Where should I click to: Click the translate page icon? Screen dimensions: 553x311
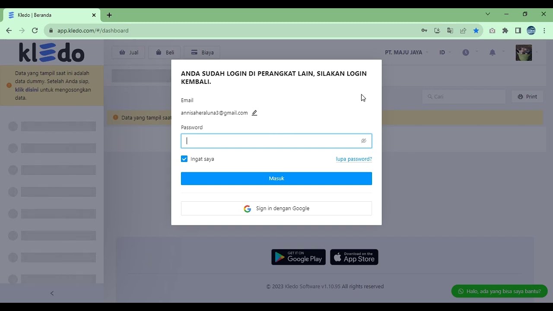pos(450,31)
